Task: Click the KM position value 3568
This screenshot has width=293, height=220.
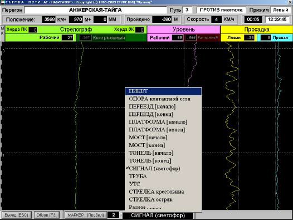Action: pos(49,19)
